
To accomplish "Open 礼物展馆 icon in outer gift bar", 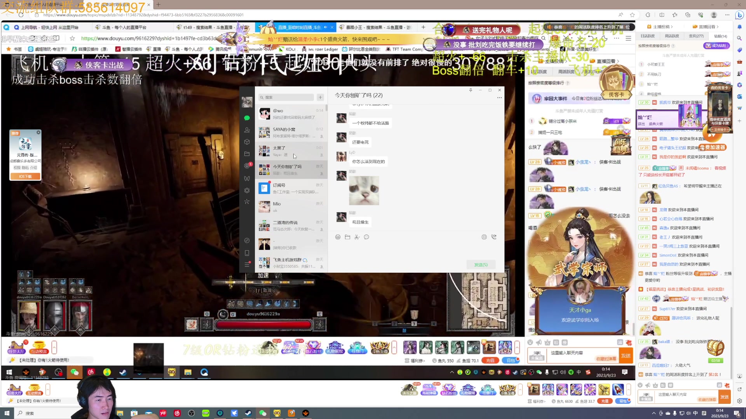I will (468, 390).
